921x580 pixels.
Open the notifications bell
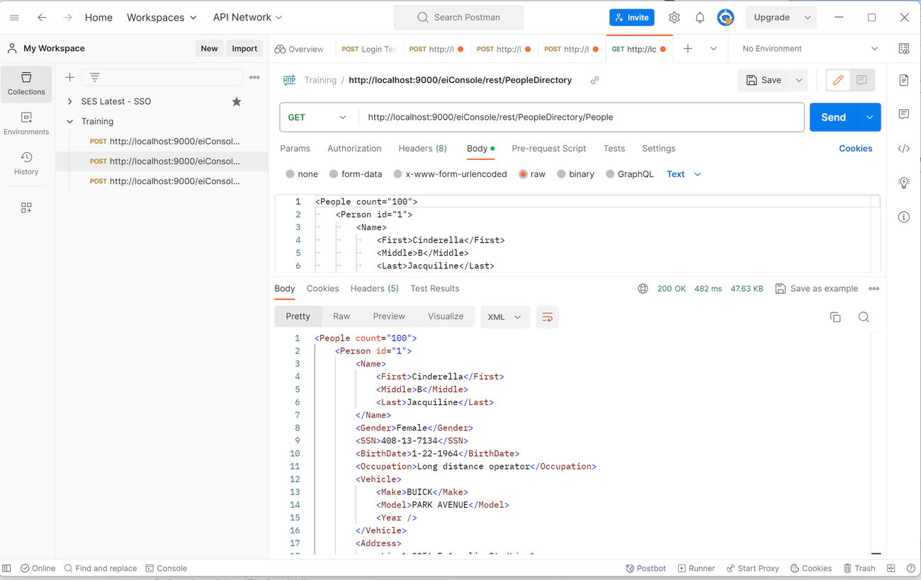699,17
